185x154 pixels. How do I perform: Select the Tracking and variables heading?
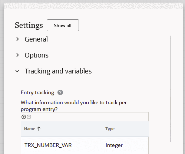[58, 71]
